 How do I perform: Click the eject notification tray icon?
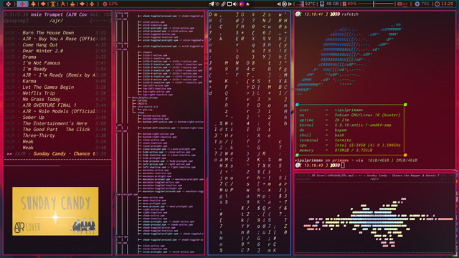tap(247, 4)
